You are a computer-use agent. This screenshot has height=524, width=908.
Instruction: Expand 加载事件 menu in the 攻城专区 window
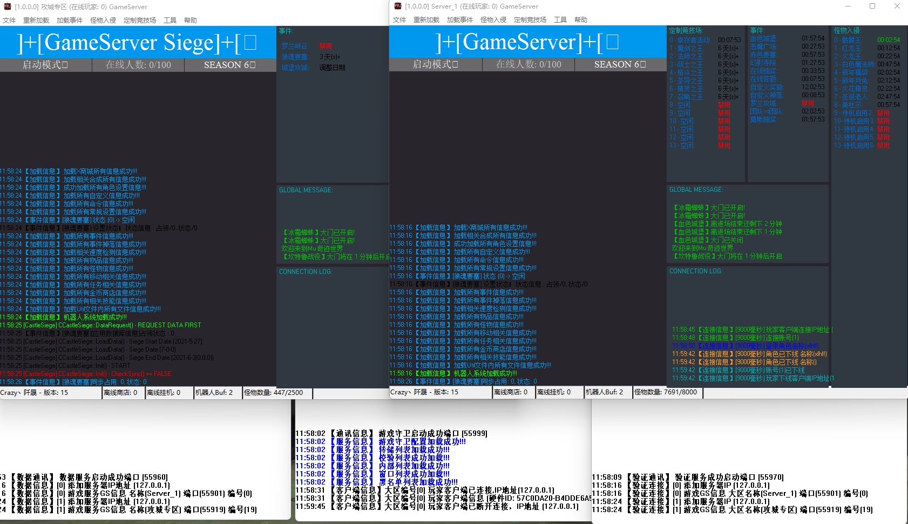(x=70, y=20)
